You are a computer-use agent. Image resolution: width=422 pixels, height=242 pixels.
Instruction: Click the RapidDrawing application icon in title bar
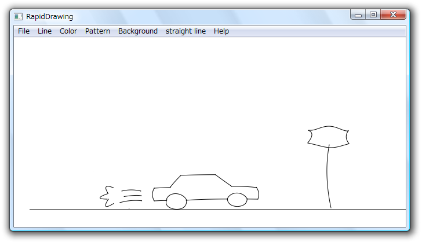tap(18, 17)
